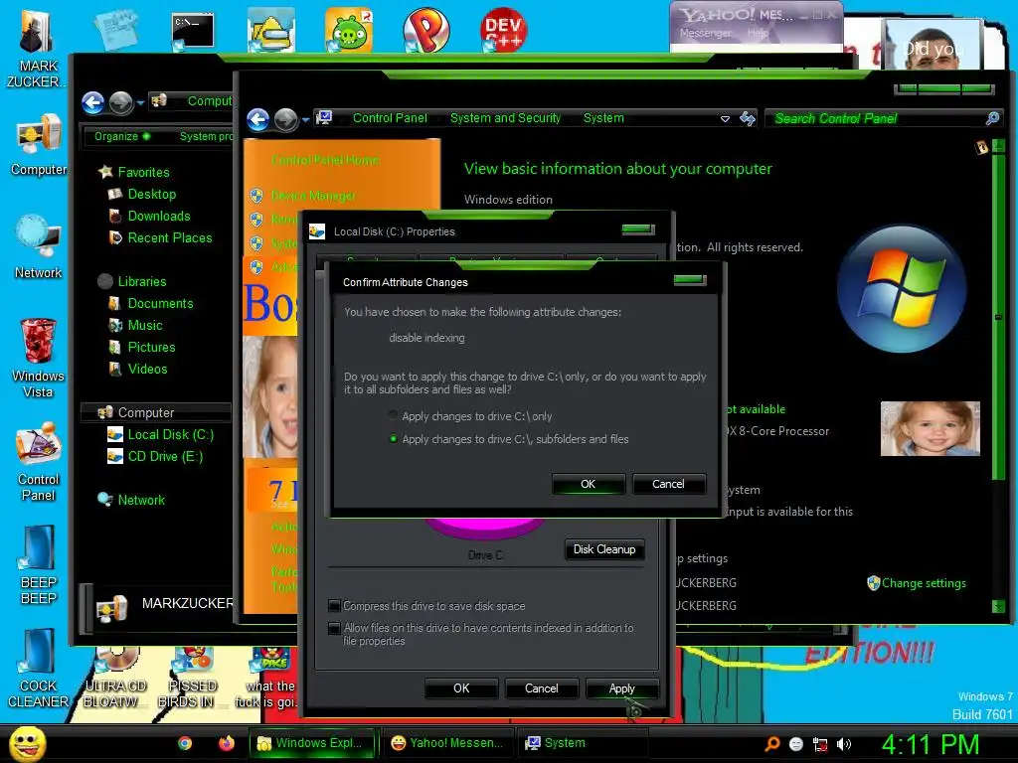Viewport: 1018px width, 763px height.
Task: Open the Network desktop icon
Action: [38, 246]
